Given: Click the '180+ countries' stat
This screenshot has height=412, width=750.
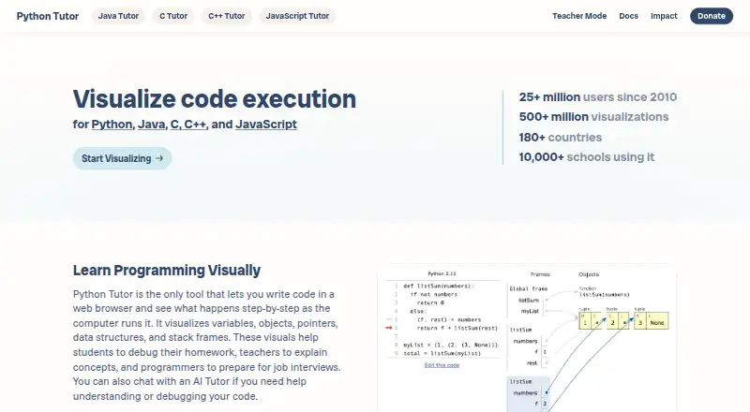Looking at the screenshot, I should tap(560, 137).
